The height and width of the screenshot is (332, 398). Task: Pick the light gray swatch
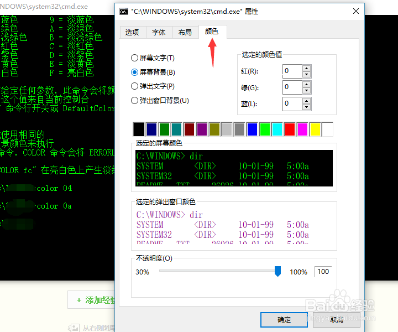(x=227, y=129)
